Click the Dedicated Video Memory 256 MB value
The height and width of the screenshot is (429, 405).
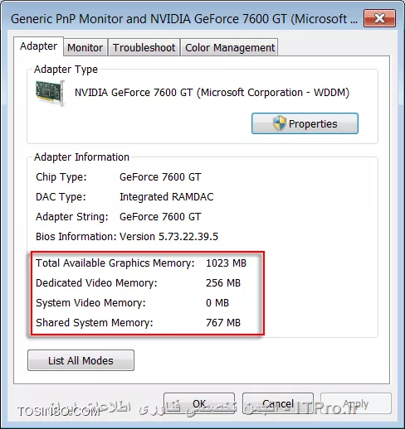[x=223, y=283]
